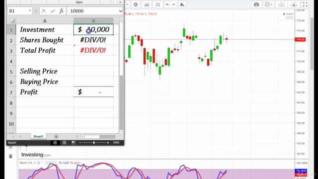The width and height of the screenshot is (318, 179).
Task: Select column B header
Action: coord(93,21)
